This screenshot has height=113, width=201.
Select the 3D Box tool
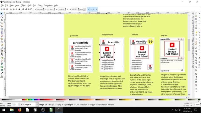2,32
